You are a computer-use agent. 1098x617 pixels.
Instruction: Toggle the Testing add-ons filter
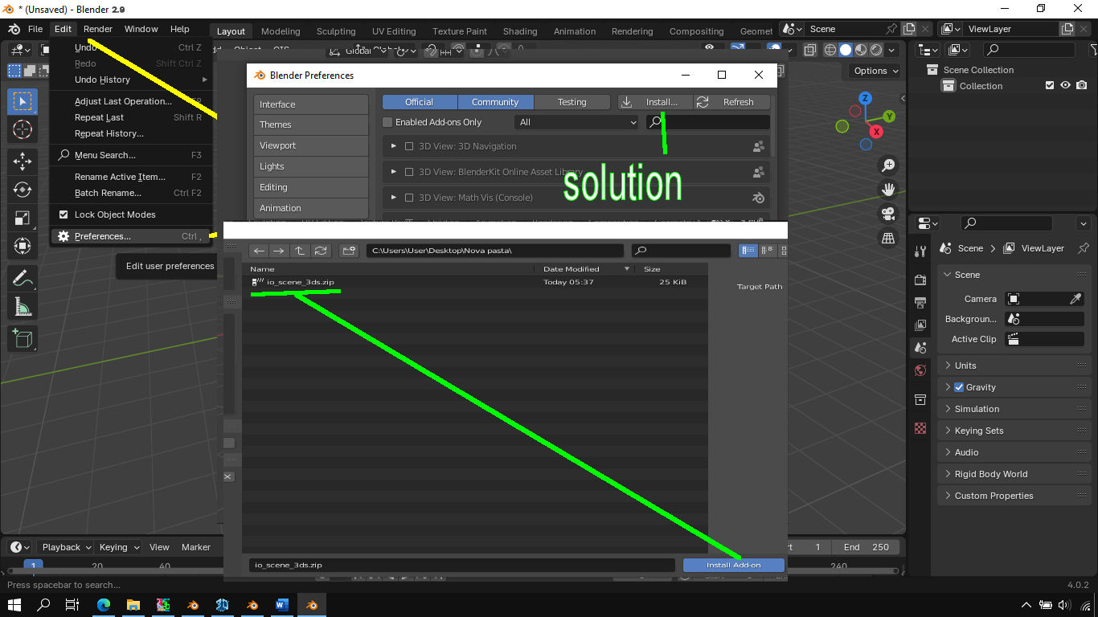[x=572, y=102]
